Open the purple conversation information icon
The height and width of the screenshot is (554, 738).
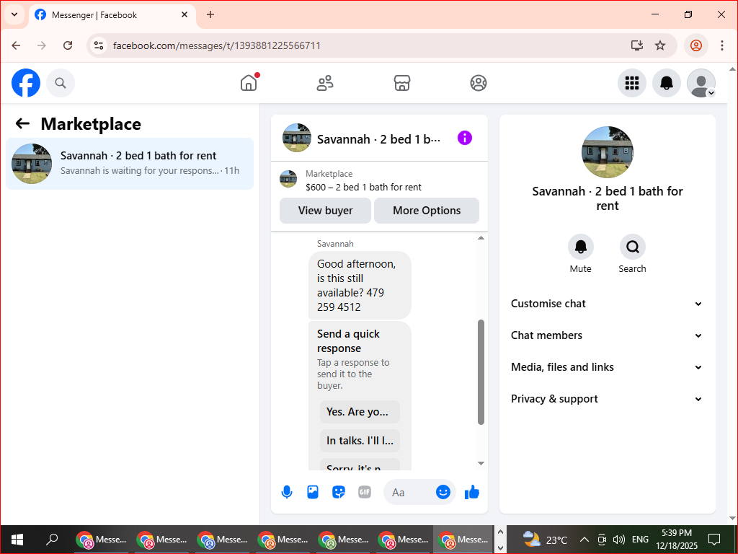pyautogui.click(x=465, y=138)
